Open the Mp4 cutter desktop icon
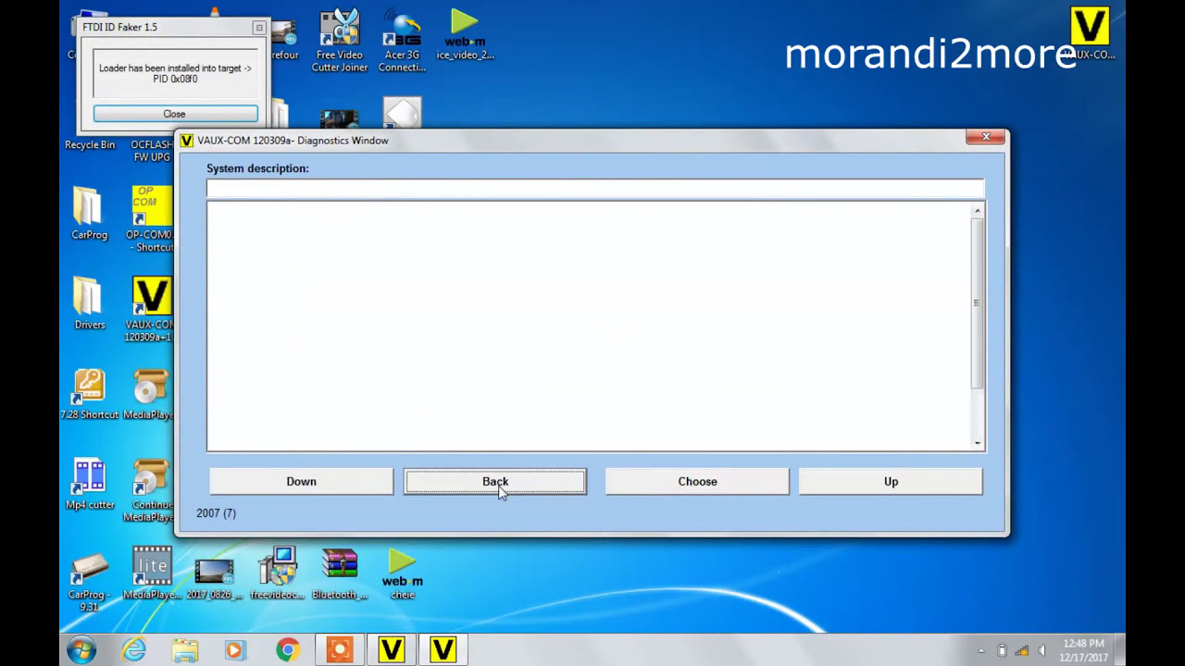Viewport: 1185px width, 666px height. [x=89, y=483]
